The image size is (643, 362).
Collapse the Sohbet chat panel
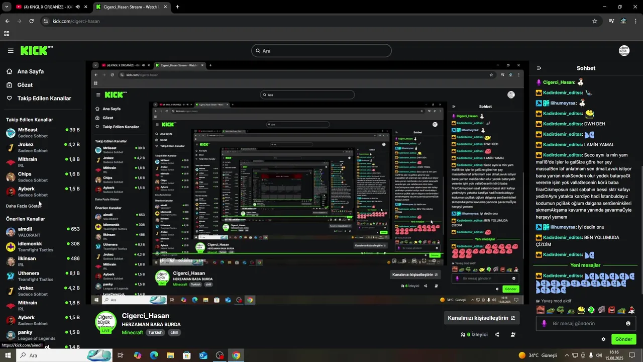[539, 68]
